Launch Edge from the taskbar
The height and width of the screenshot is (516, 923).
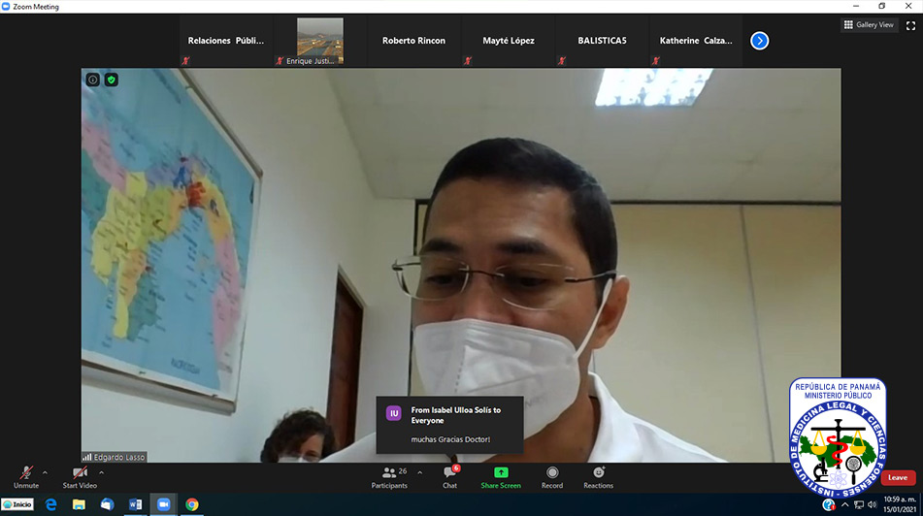tap(50, 504)
